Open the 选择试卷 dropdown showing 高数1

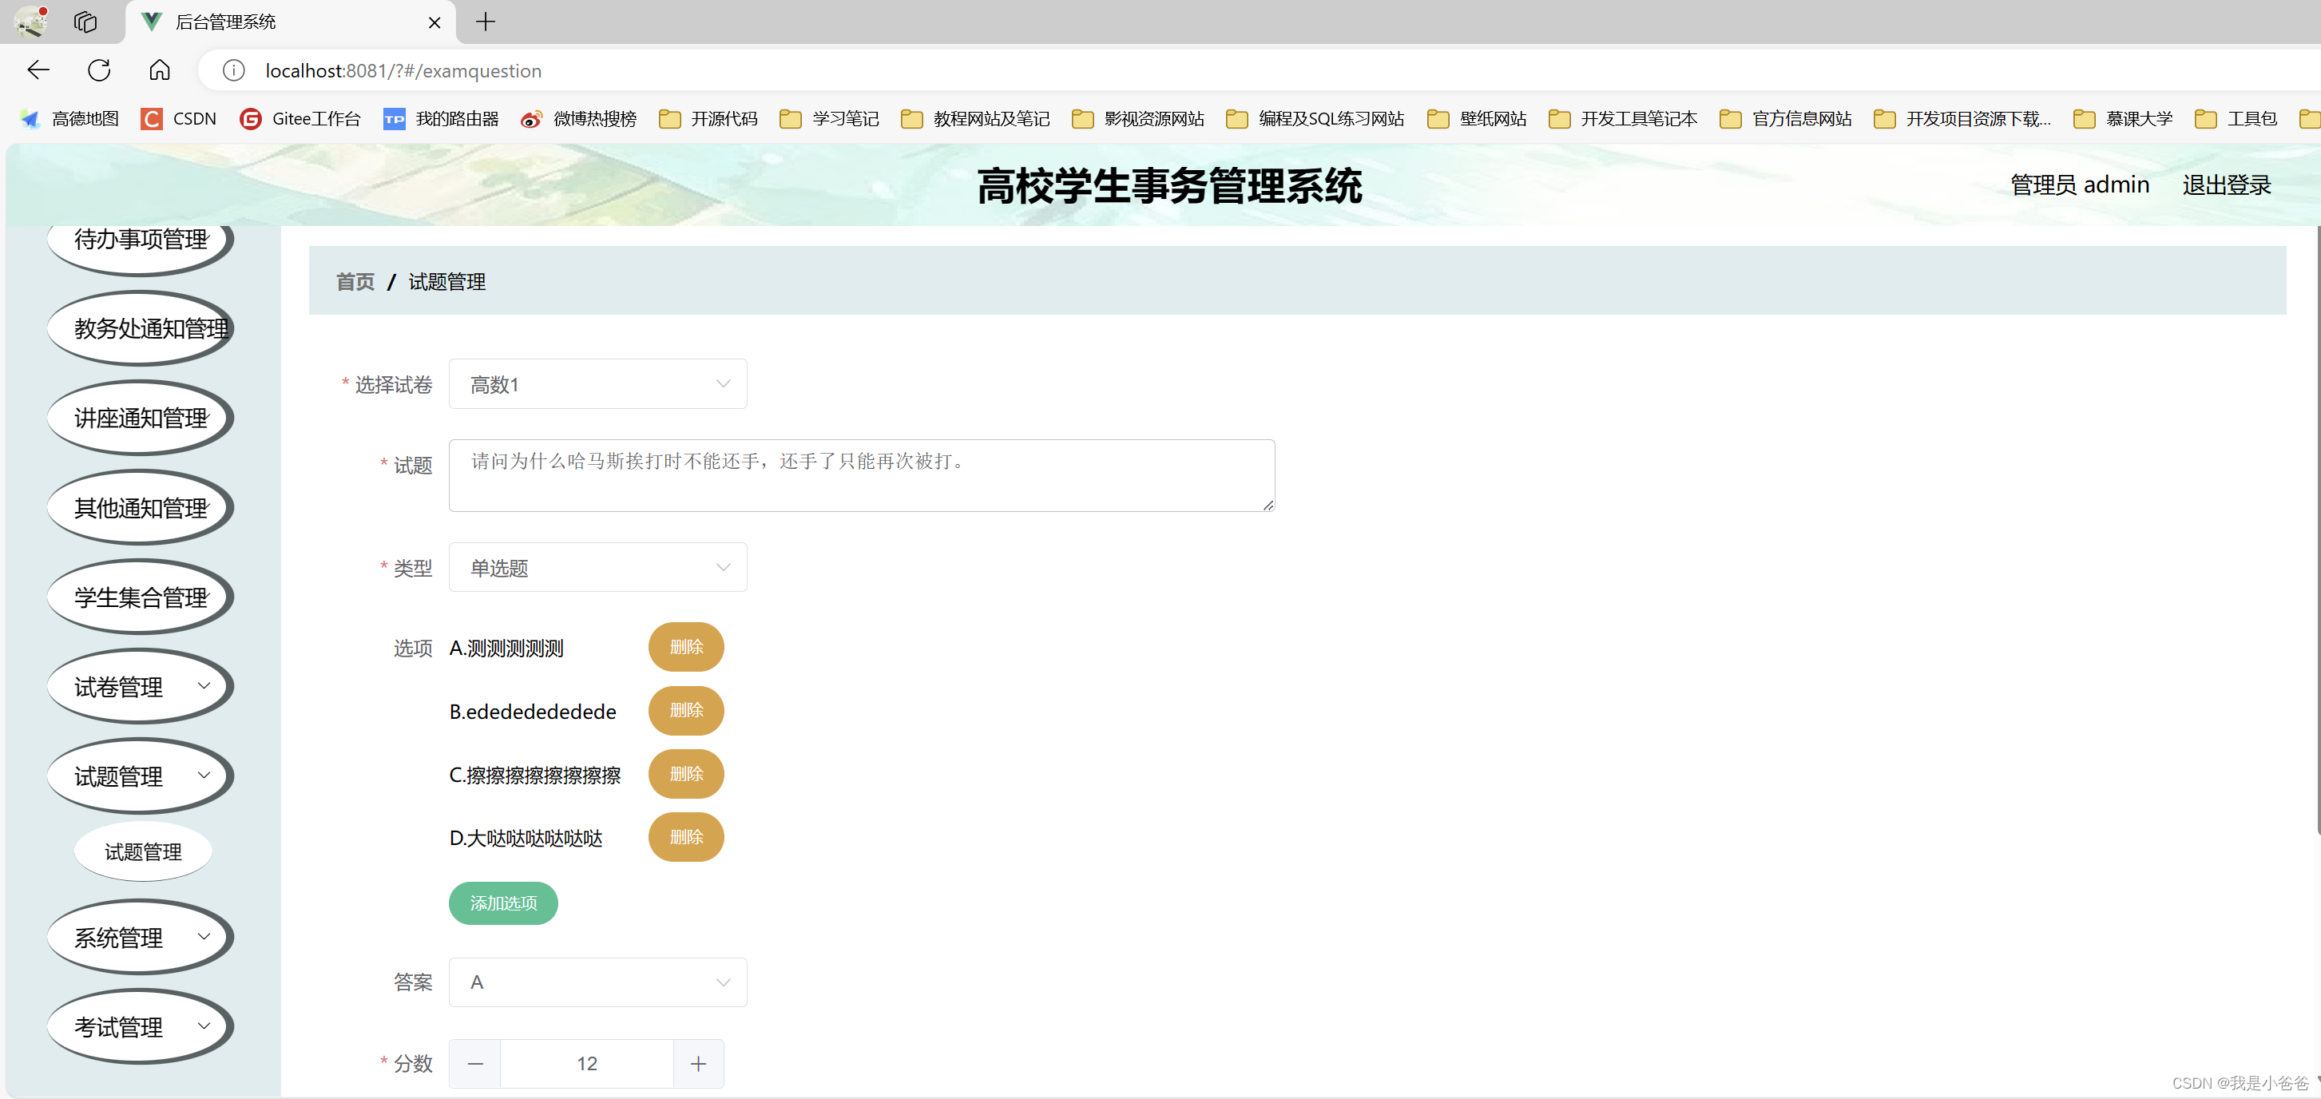coord(597,385)
